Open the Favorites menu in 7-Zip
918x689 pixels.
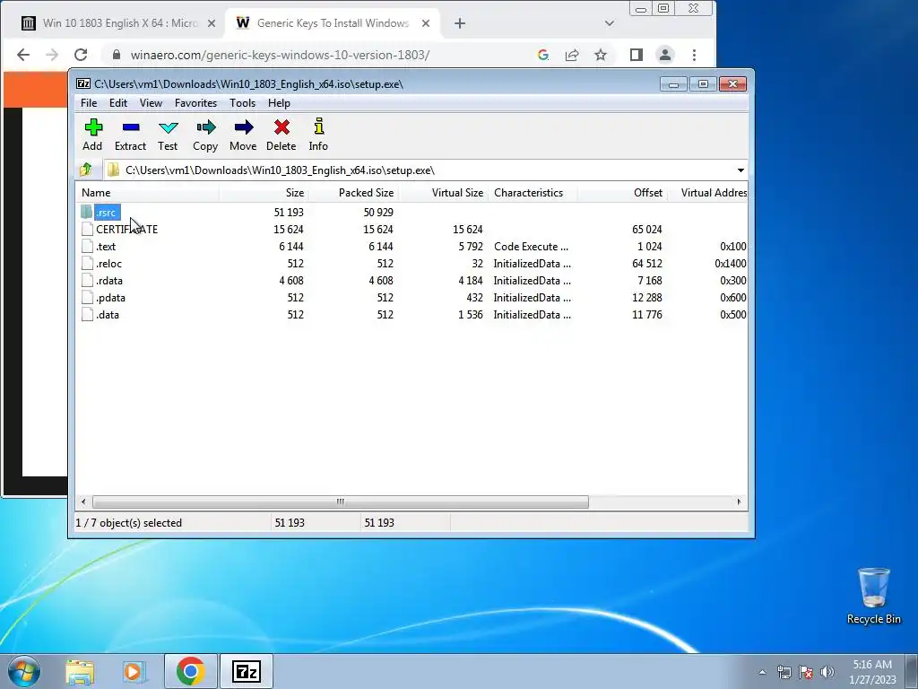[x=196, y=103]
